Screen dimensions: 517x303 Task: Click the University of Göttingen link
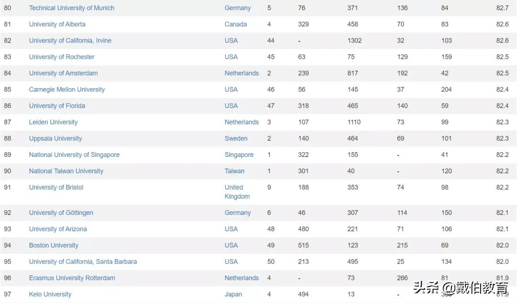61,213
